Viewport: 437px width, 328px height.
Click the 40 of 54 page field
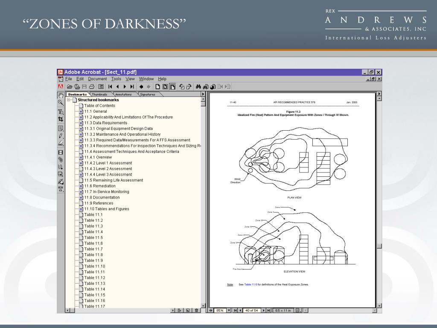(252, 310)
